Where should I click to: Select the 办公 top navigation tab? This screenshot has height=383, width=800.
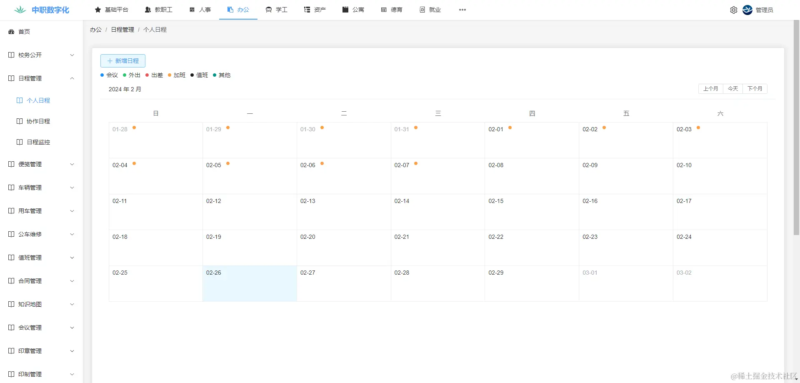(x=238, y=10)
